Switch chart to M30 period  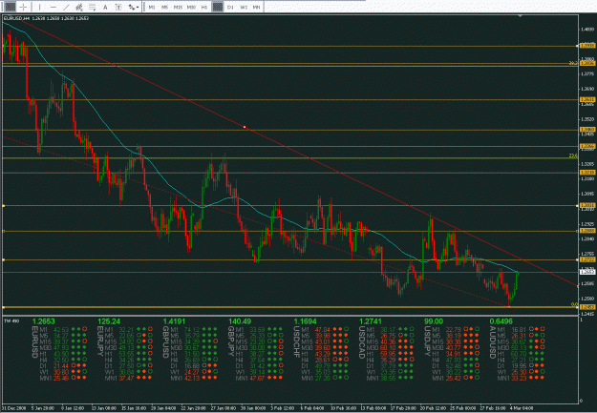pyautogui.click(x=191, y=7)
